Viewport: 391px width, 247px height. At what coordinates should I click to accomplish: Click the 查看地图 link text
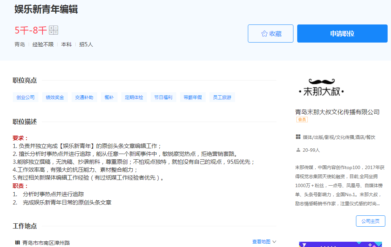[x=261, y=242]
